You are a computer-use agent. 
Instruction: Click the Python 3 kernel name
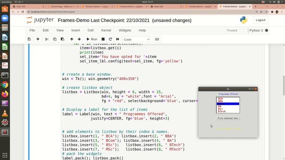pos(256,31)
